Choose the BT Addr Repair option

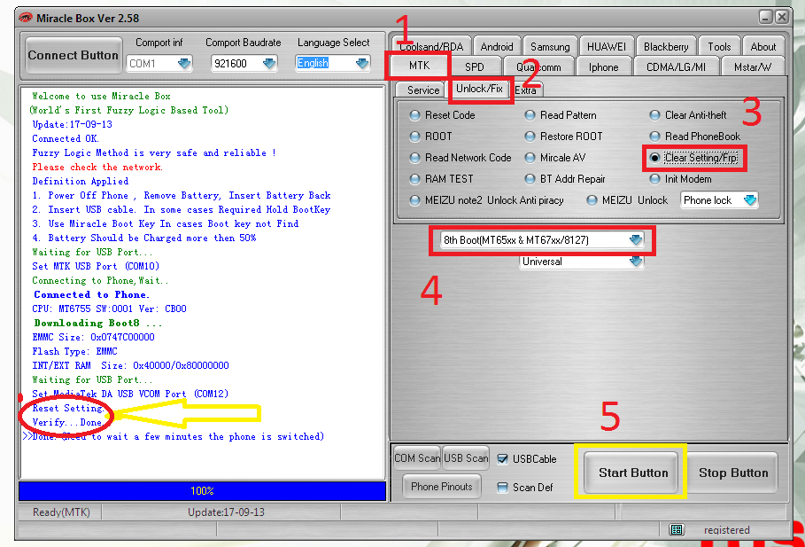[565, 179]
